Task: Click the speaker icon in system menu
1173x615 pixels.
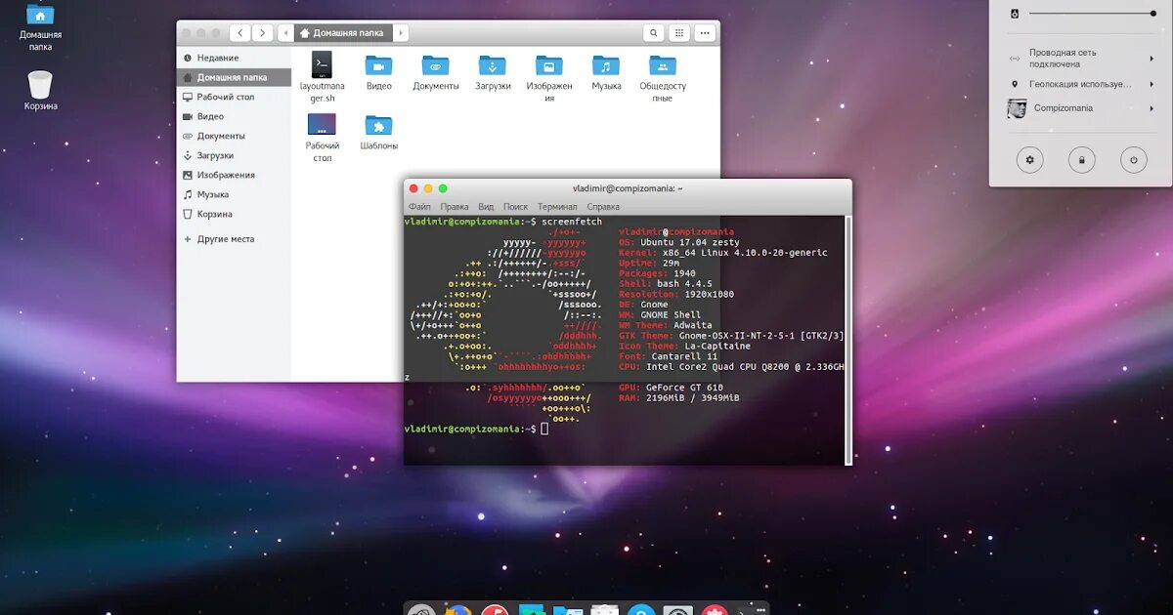Action: (1015, 13)
